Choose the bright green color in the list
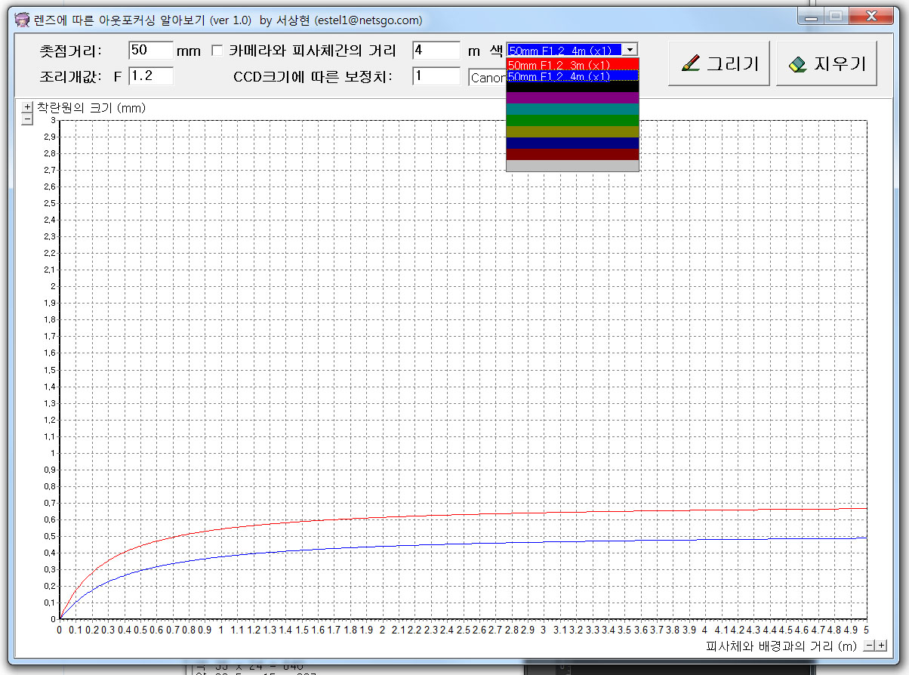 pyautogui.click(x=572, y=121)
